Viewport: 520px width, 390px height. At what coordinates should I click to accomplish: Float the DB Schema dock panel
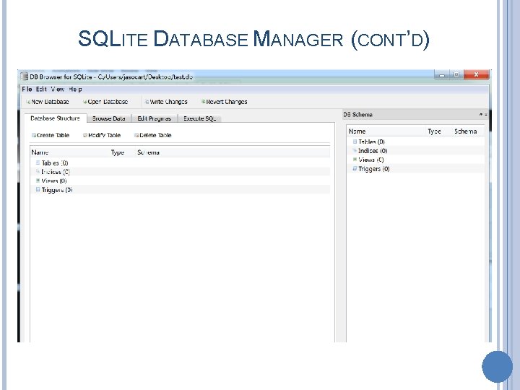coord(481,115)
